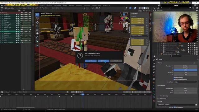199x112 pixels.
Task: Toggle visibility eye on the armature outliner row
Action: 193,54
